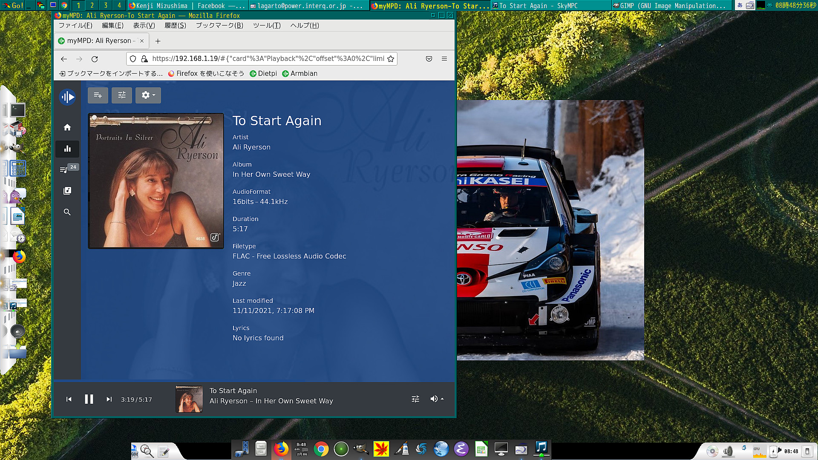Open playback options sliders button in toolbar
This screenshot has width=818, height=460.
(122, 95)
